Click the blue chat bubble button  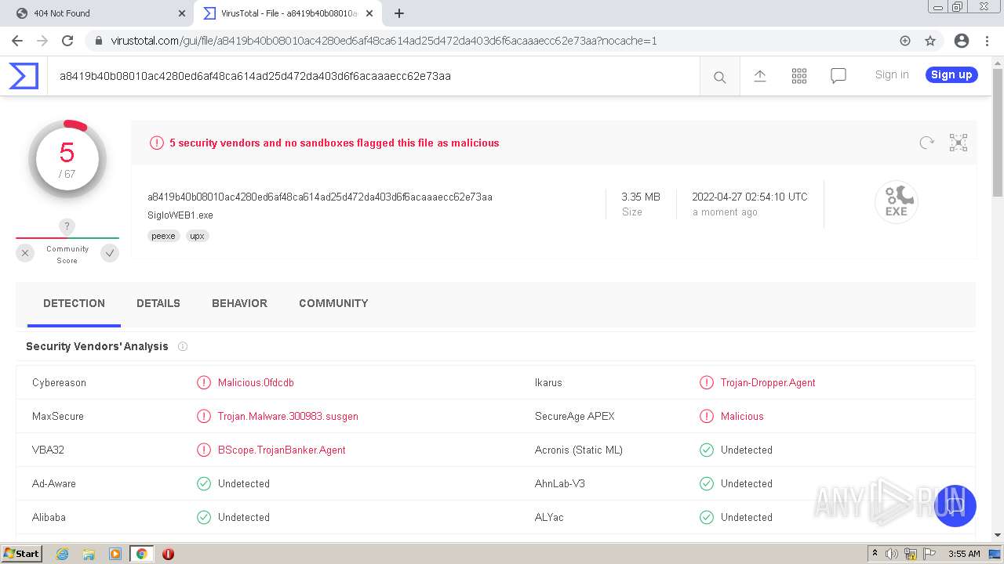(955, 505)
